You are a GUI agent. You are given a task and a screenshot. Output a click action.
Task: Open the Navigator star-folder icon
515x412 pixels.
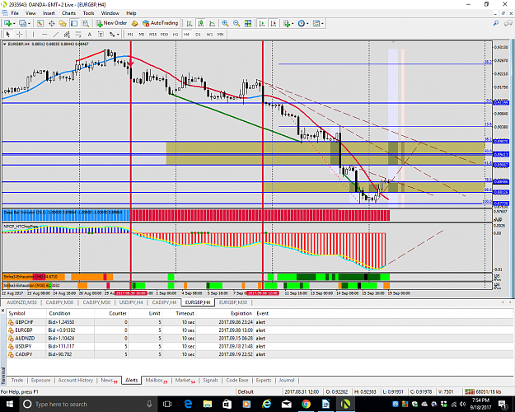(x=63, y=23)
